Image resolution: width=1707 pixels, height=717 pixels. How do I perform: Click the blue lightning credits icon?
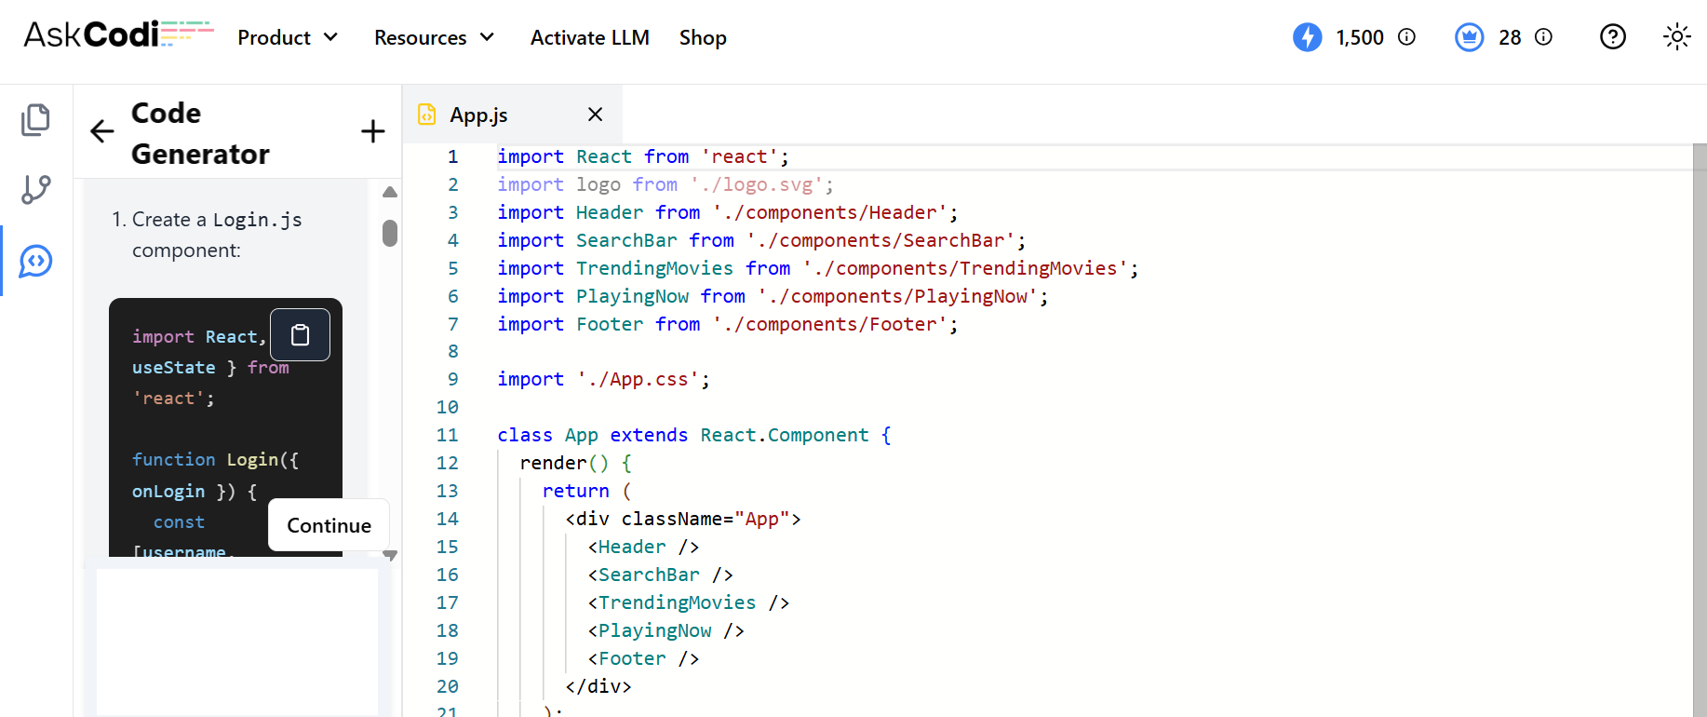[1308, 37]
